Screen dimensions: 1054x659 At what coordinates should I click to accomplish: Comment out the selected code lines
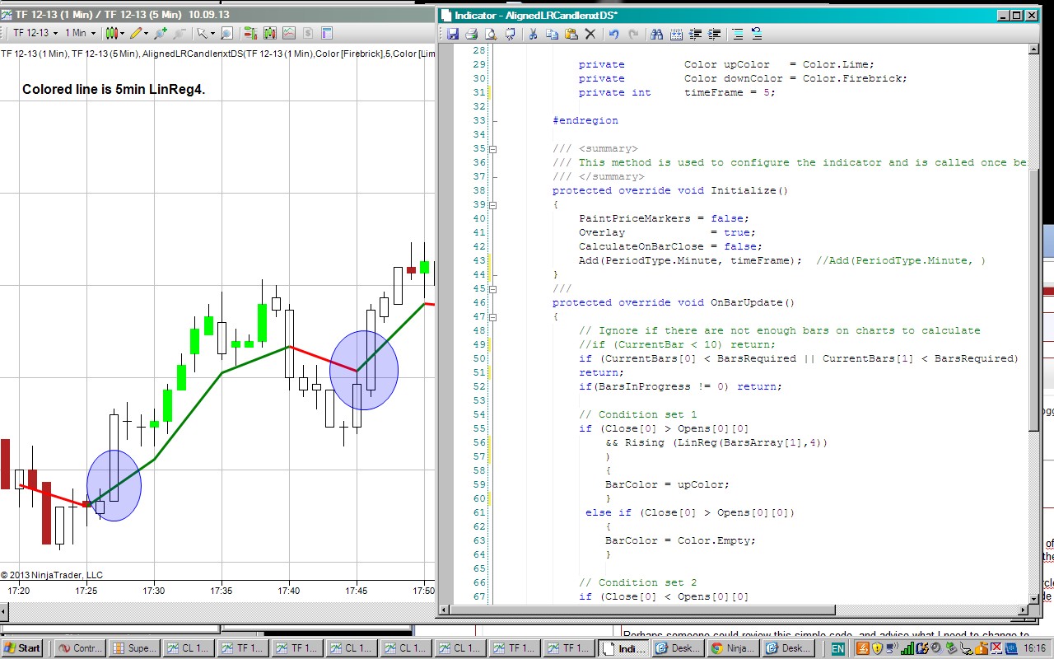click(x=738, y=34)
